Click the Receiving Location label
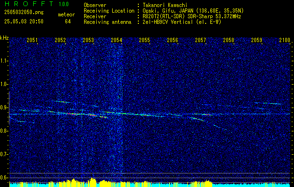Viewport: 294px width, 187px height. pyautogui.click(x=109, y=11)
